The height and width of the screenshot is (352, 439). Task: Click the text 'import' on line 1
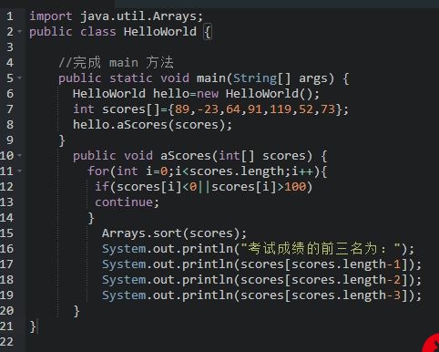51,16
